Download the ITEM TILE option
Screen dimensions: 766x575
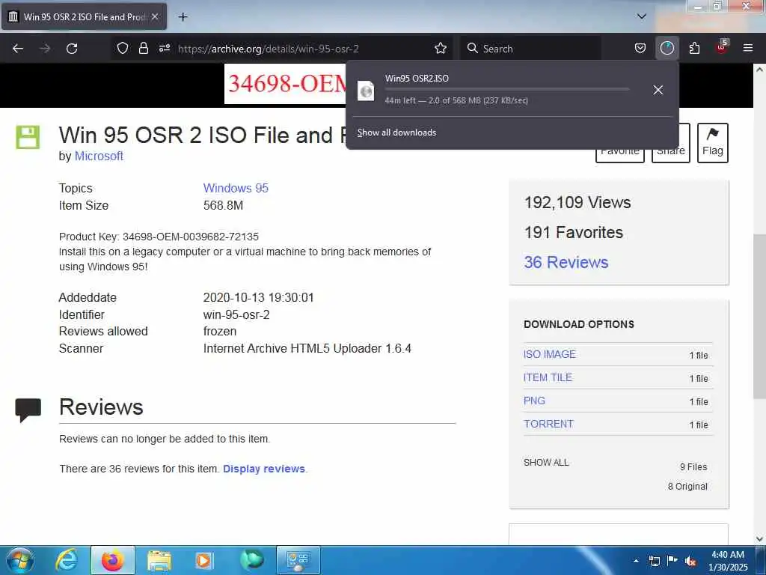(548, 377)
